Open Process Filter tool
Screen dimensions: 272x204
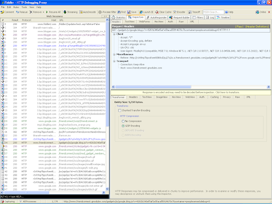[x=107, y=12]
